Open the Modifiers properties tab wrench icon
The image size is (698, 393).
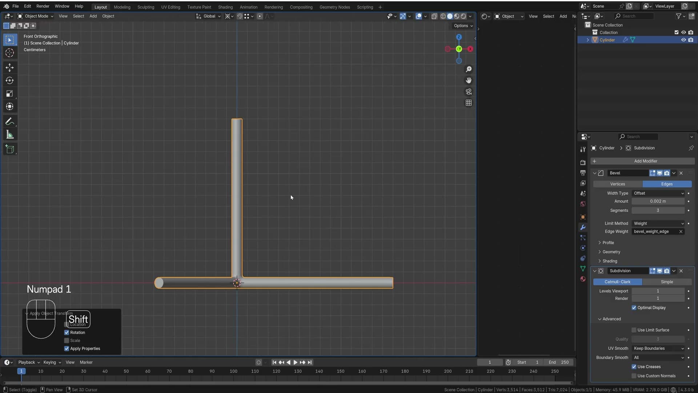coord(583,227)
